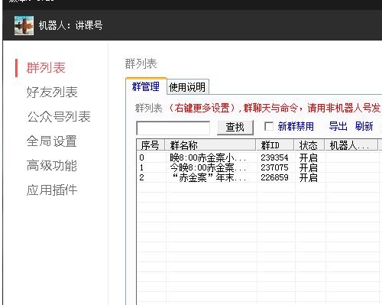Click group ID 237075
Screen dimensions: 382x305
click(274, 167)
